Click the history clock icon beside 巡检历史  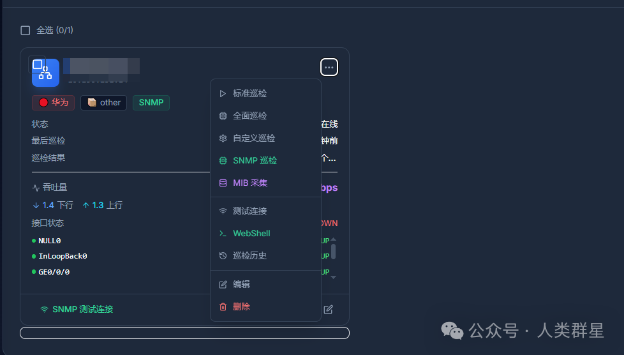(x=223, y=256)
